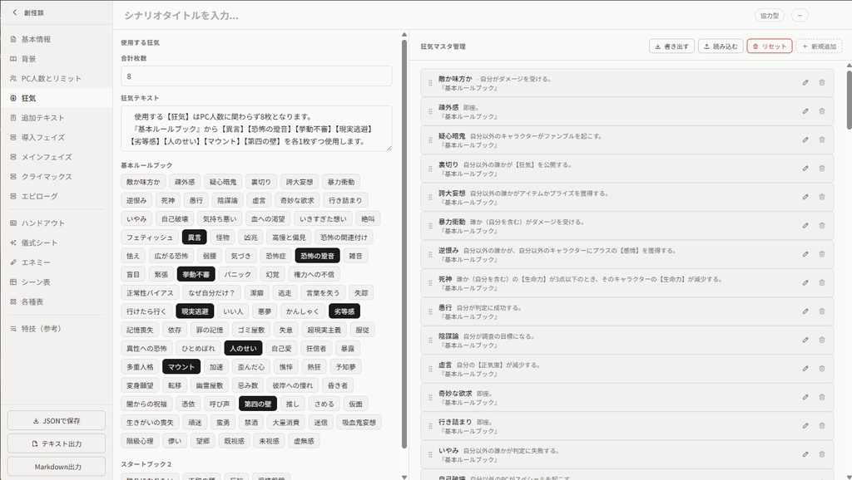Image resolution: width=852 pixels, height=480 pixels.
Task: Click the 書き出す export button
Action: [x=671, y=47]
